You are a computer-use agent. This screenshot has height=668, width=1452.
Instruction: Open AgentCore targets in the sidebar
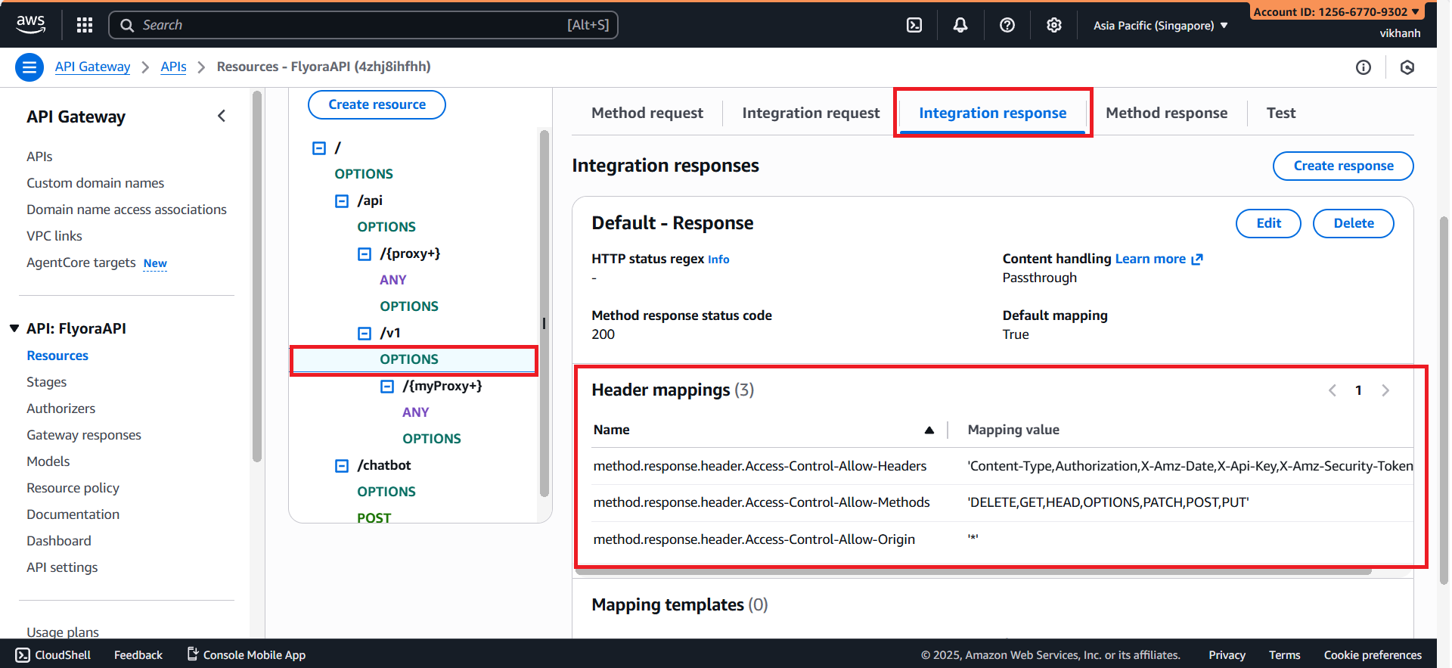tap(81, 263)
